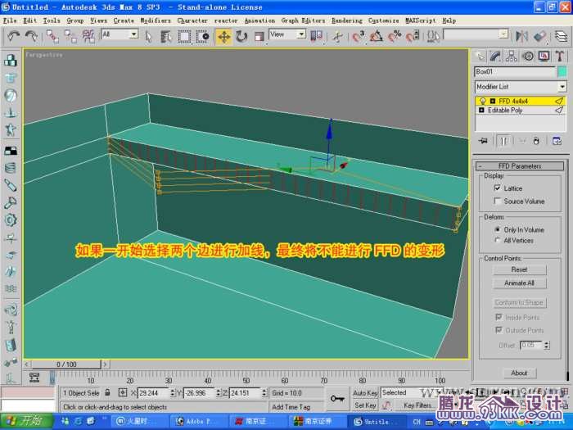573x430 pixels.
Task: Click the 0 / 100 time slider
Action: (x=66, y=364)
